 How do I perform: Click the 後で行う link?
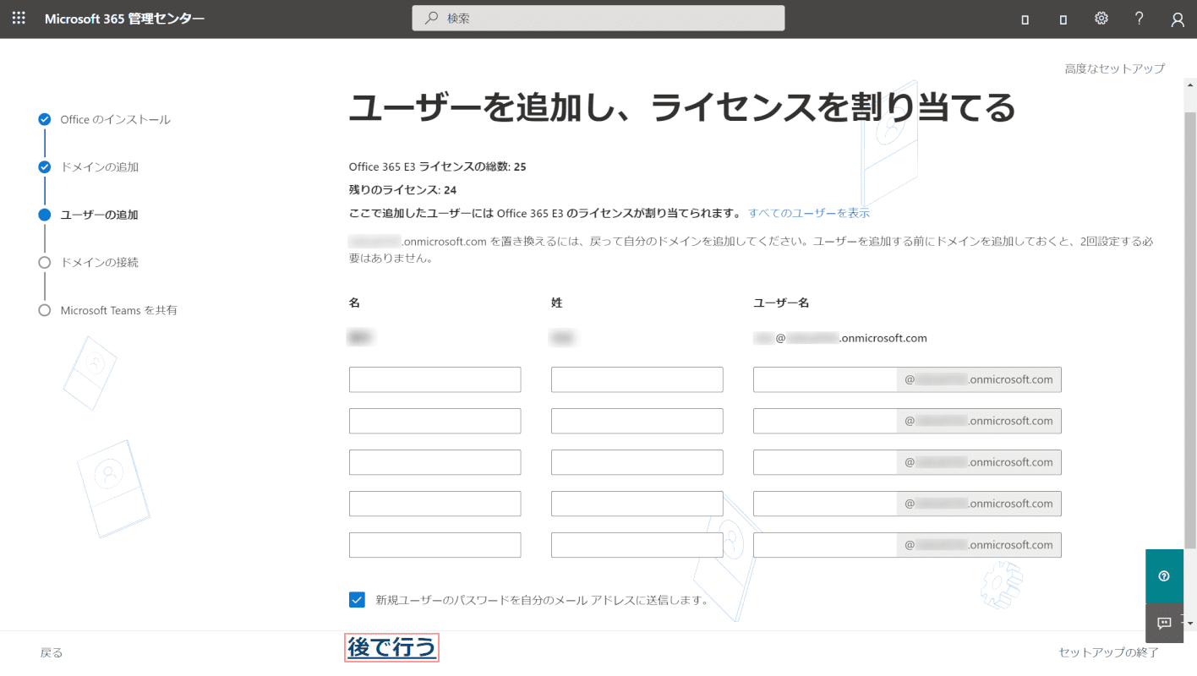click(x=391, y=647)
